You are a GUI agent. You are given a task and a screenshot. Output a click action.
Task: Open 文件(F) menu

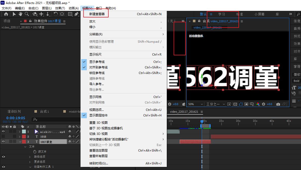tap(7, 8)
